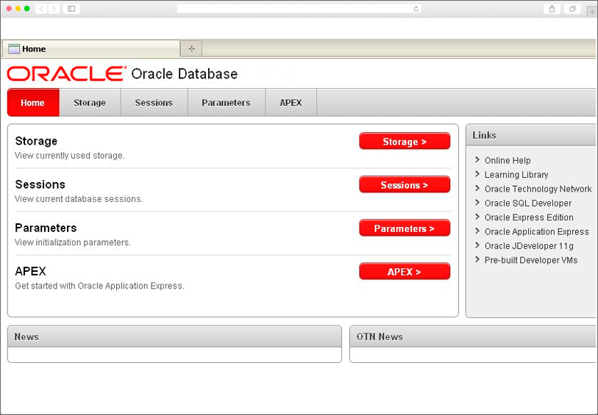
Task: Switch to the APEX navigation tab
Action: coord(291,102)
